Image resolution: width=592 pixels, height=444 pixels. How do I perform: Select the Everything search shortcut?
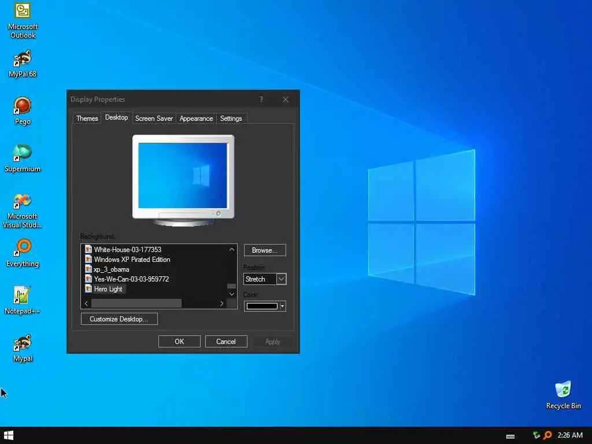pyautogui.click(x=23, y=253)
